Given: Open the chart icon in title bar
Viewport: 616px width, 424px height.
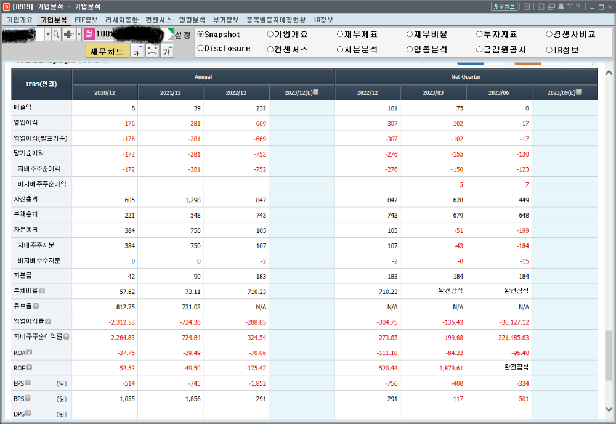Looking at the screenshot, I should (527, 7).
